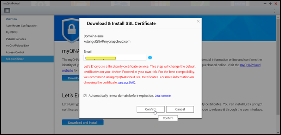The image size is (281, 135).
Task: Click the shield lock banner icon
Action: (x=71, y=30)
